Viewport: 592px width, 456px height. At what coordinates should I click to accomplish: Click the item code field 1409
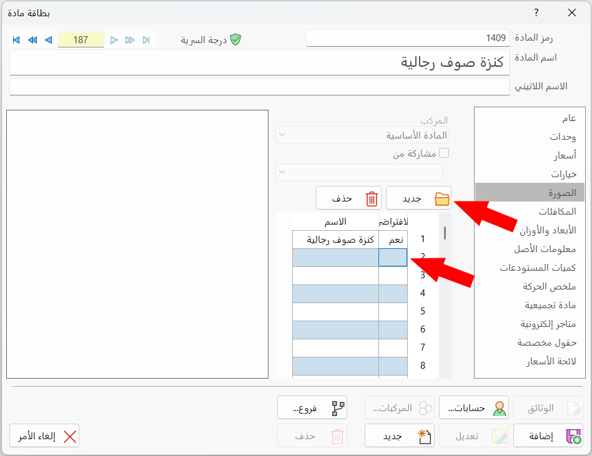(x=408, y=38)
